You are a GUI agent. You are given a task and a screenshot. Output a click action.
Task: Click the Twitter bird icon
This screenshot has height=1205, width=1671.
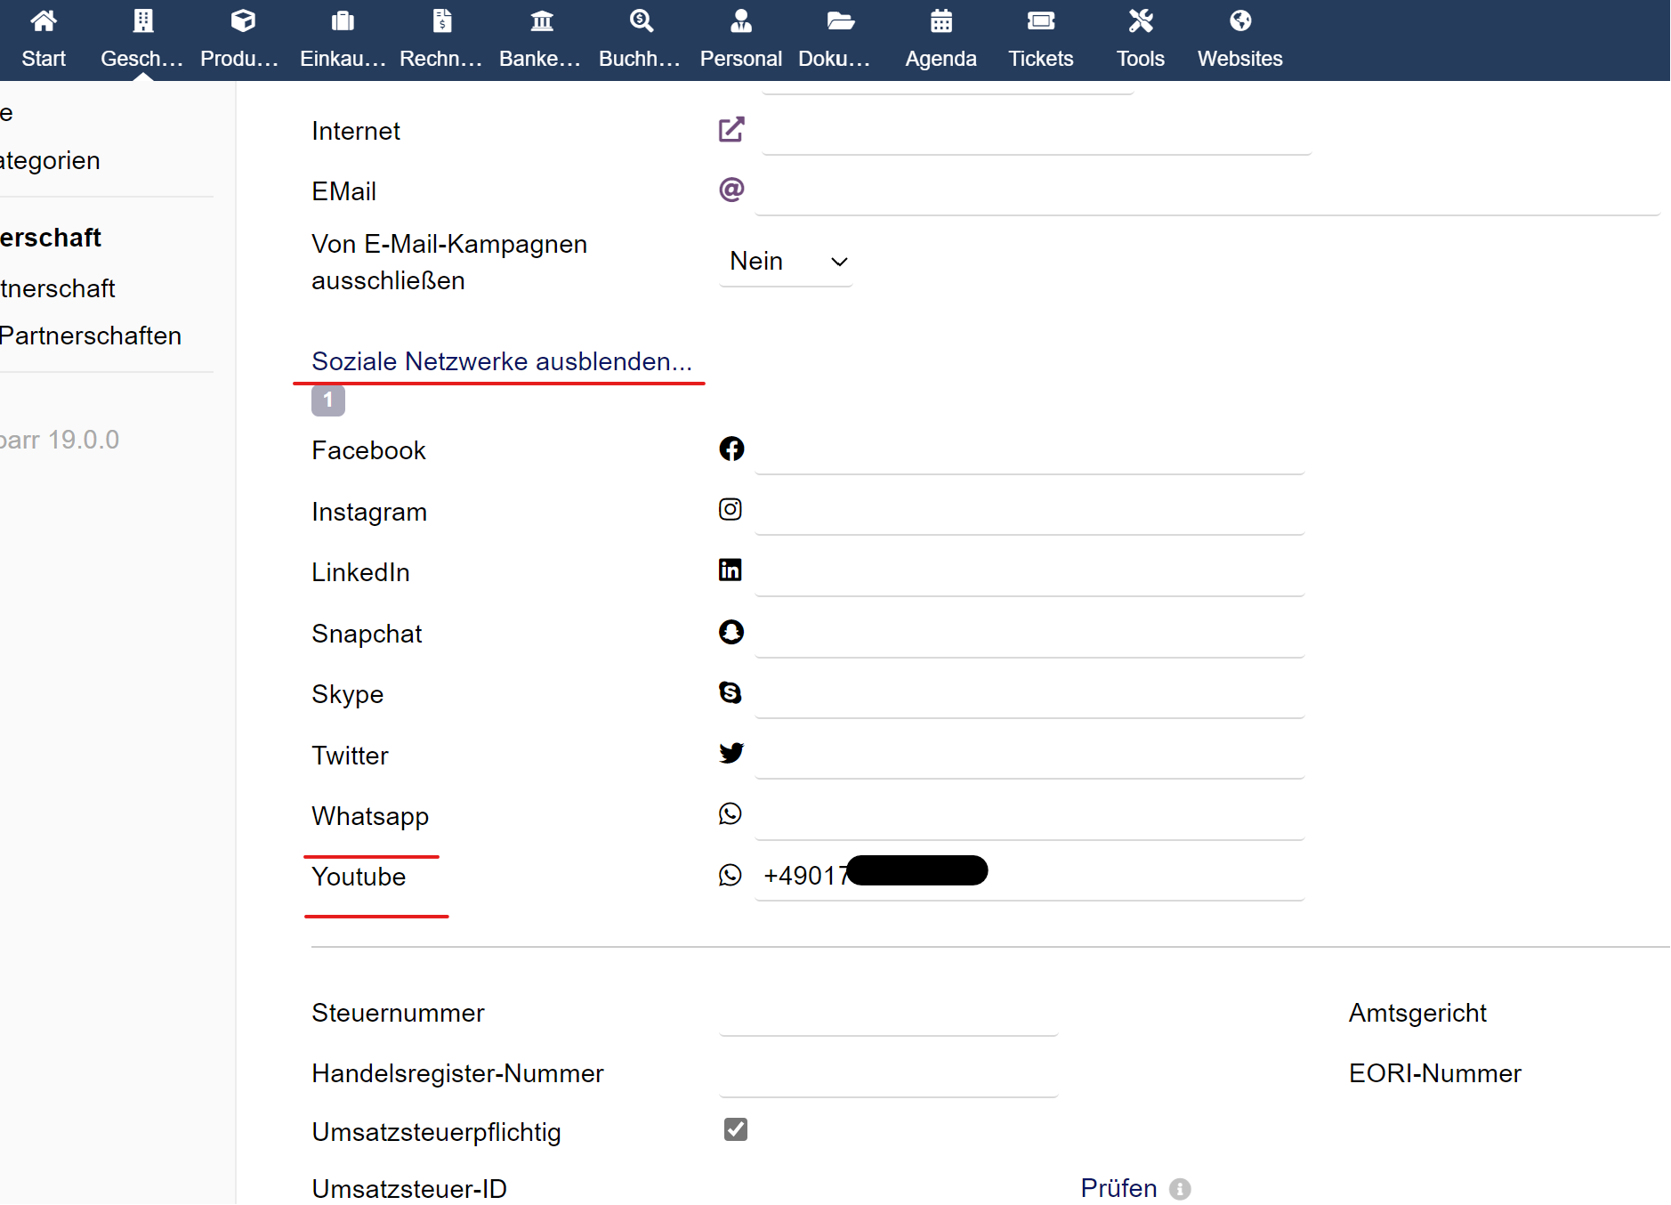731,754
